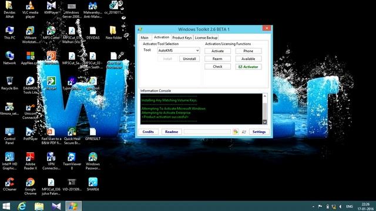Click the console scrollbar up arrow
This screenshot has width=376, height=211.
(x=265, y=96)
